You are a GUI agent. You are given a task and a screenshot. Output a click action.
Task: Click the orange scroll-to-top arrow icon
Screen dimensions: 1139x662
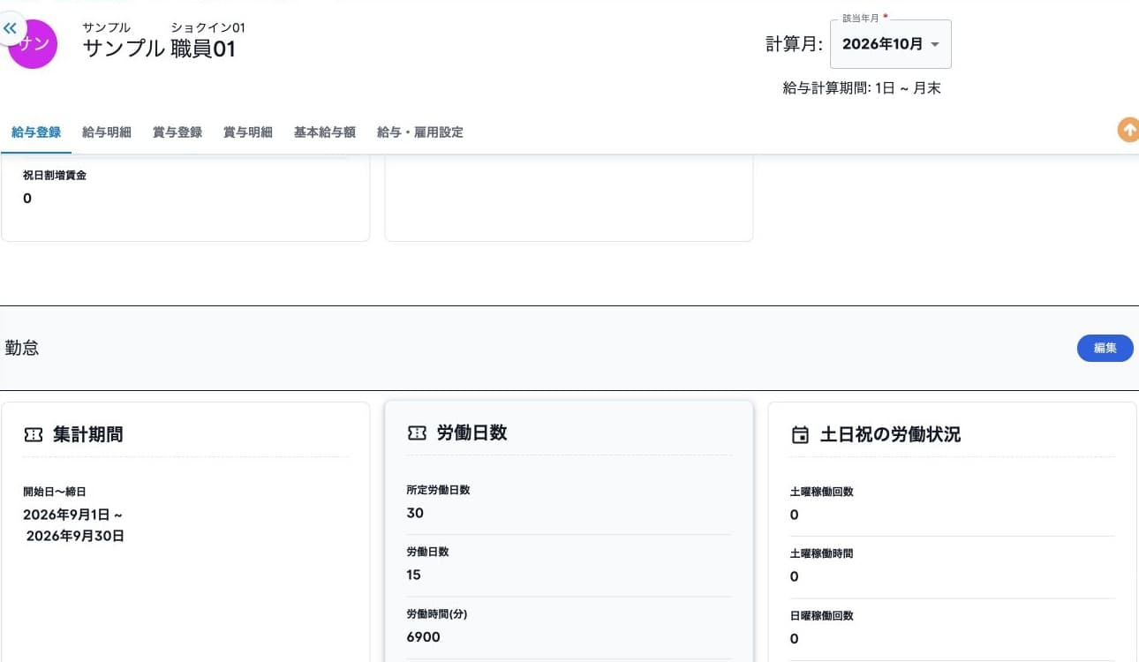click(1128, 130)
